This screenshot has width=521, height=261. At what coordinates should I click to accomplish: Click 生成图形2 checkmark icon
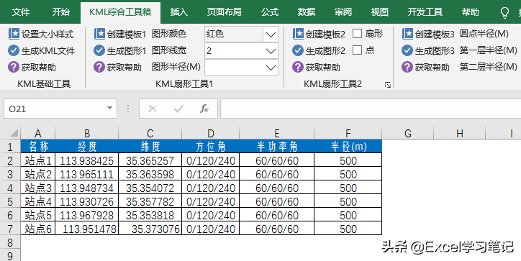pos(298,50)
